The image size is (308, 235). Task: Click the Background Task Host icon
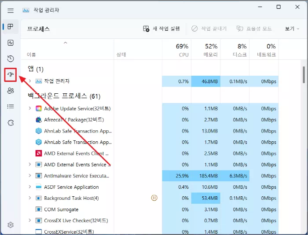point(39,198)
